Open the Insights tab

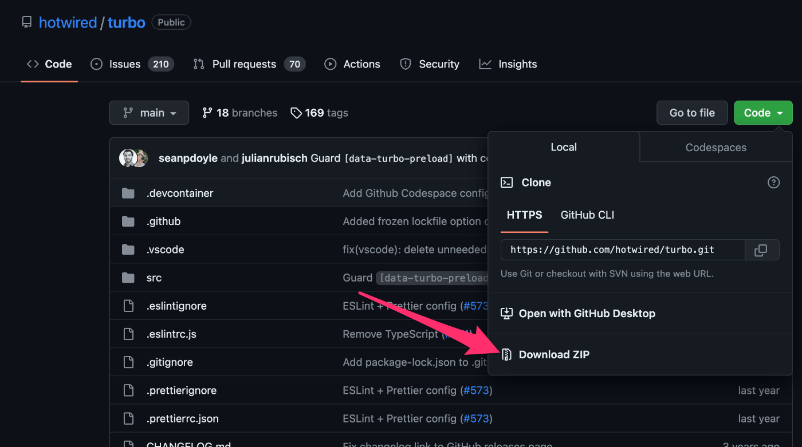tap(508, 64)
